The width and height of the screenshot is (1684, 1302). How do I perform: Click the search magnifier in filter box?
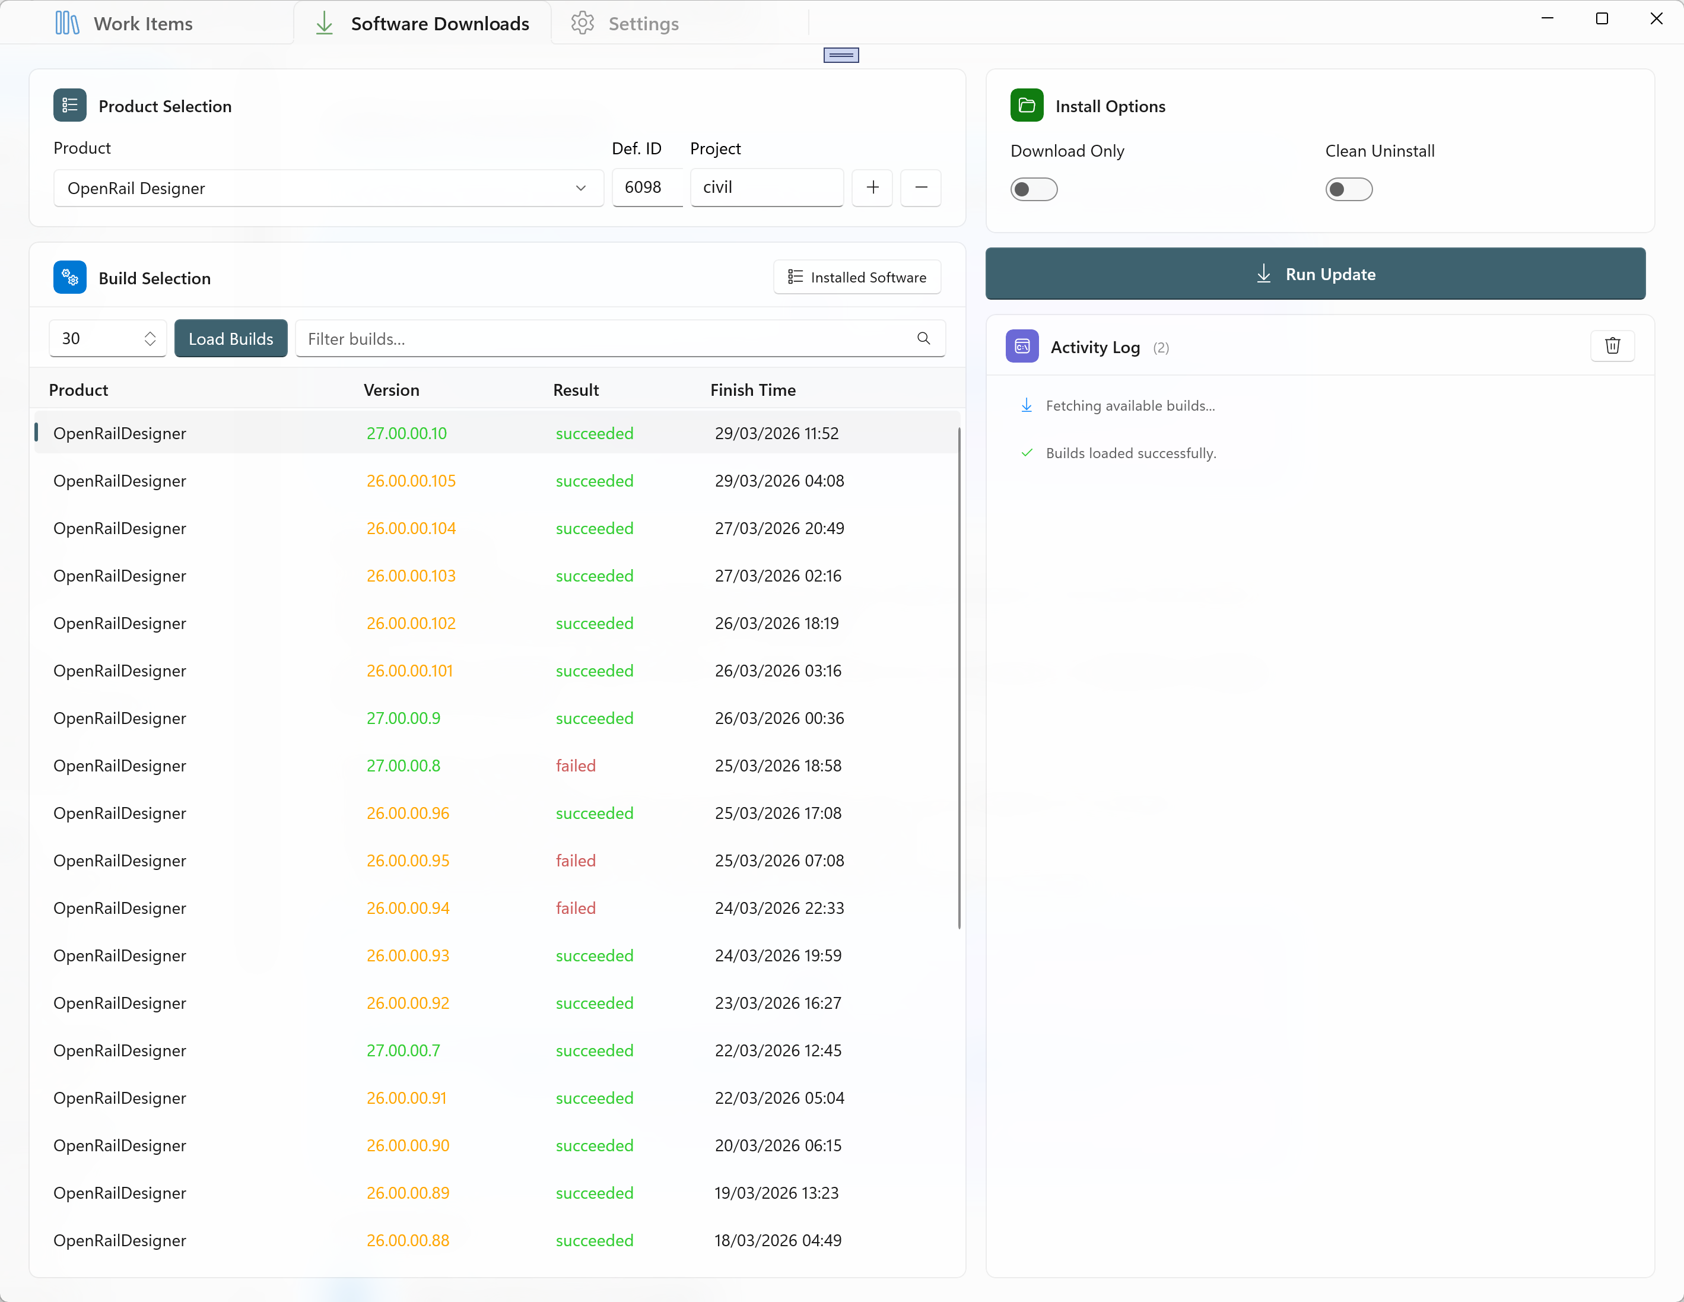[923, 339]
